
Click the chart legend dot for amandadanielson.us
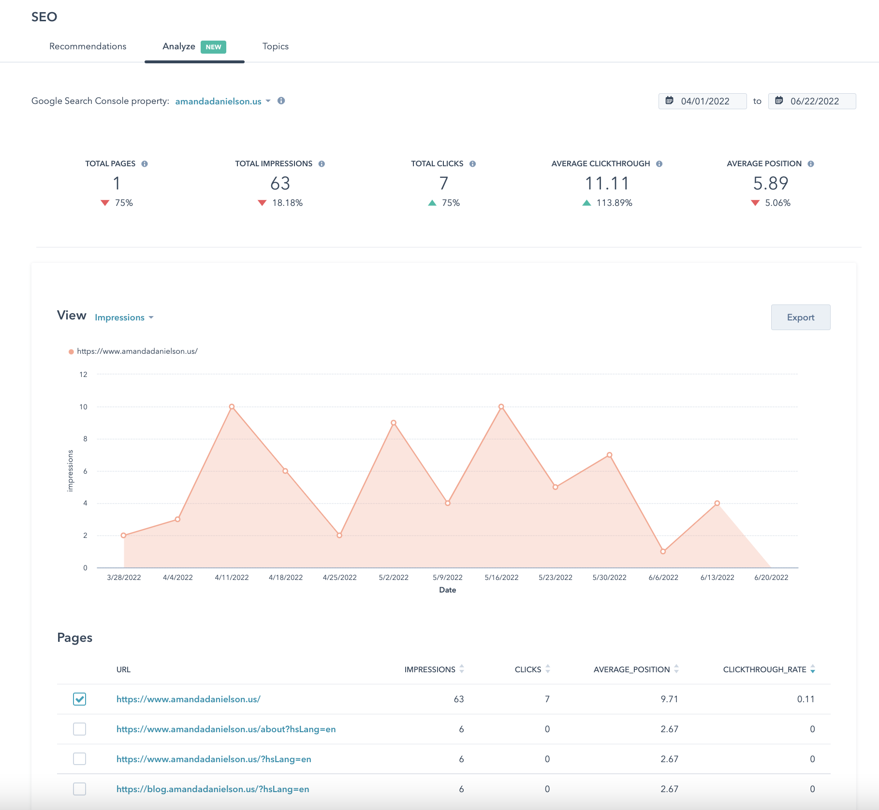point(71,351)
